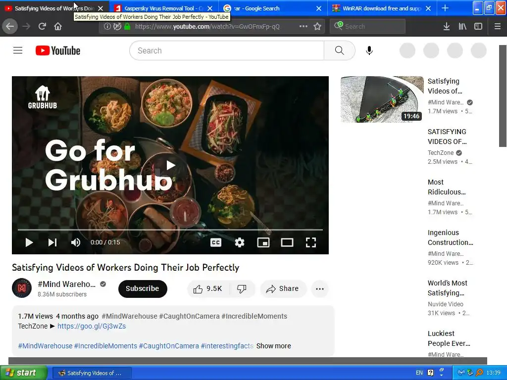Image resolution: width=507 pixels, height=380 pixels.
Task: Open the Library icon in Firefox toolbar
Action: pos(462,27)
